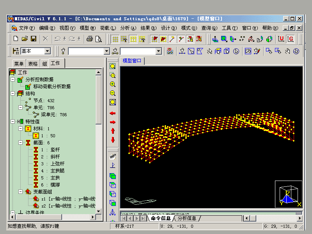Click the New file icon
This screenshot has width=312, height=234.
16,39
